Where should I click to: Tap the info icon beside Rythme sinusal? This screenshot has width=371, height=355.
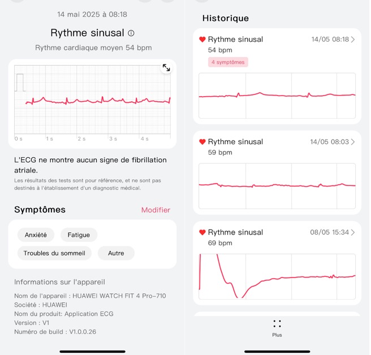click(x=131, y=33)
